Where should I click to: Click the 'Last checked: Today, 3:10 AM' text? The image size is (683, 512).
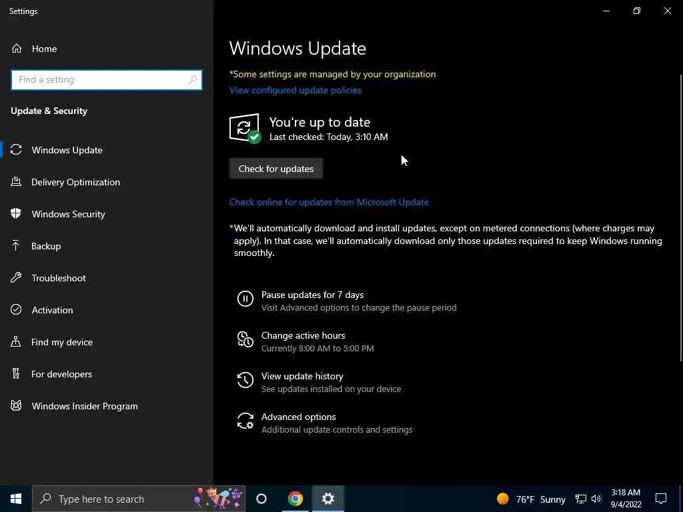click(x=328, y=137)
